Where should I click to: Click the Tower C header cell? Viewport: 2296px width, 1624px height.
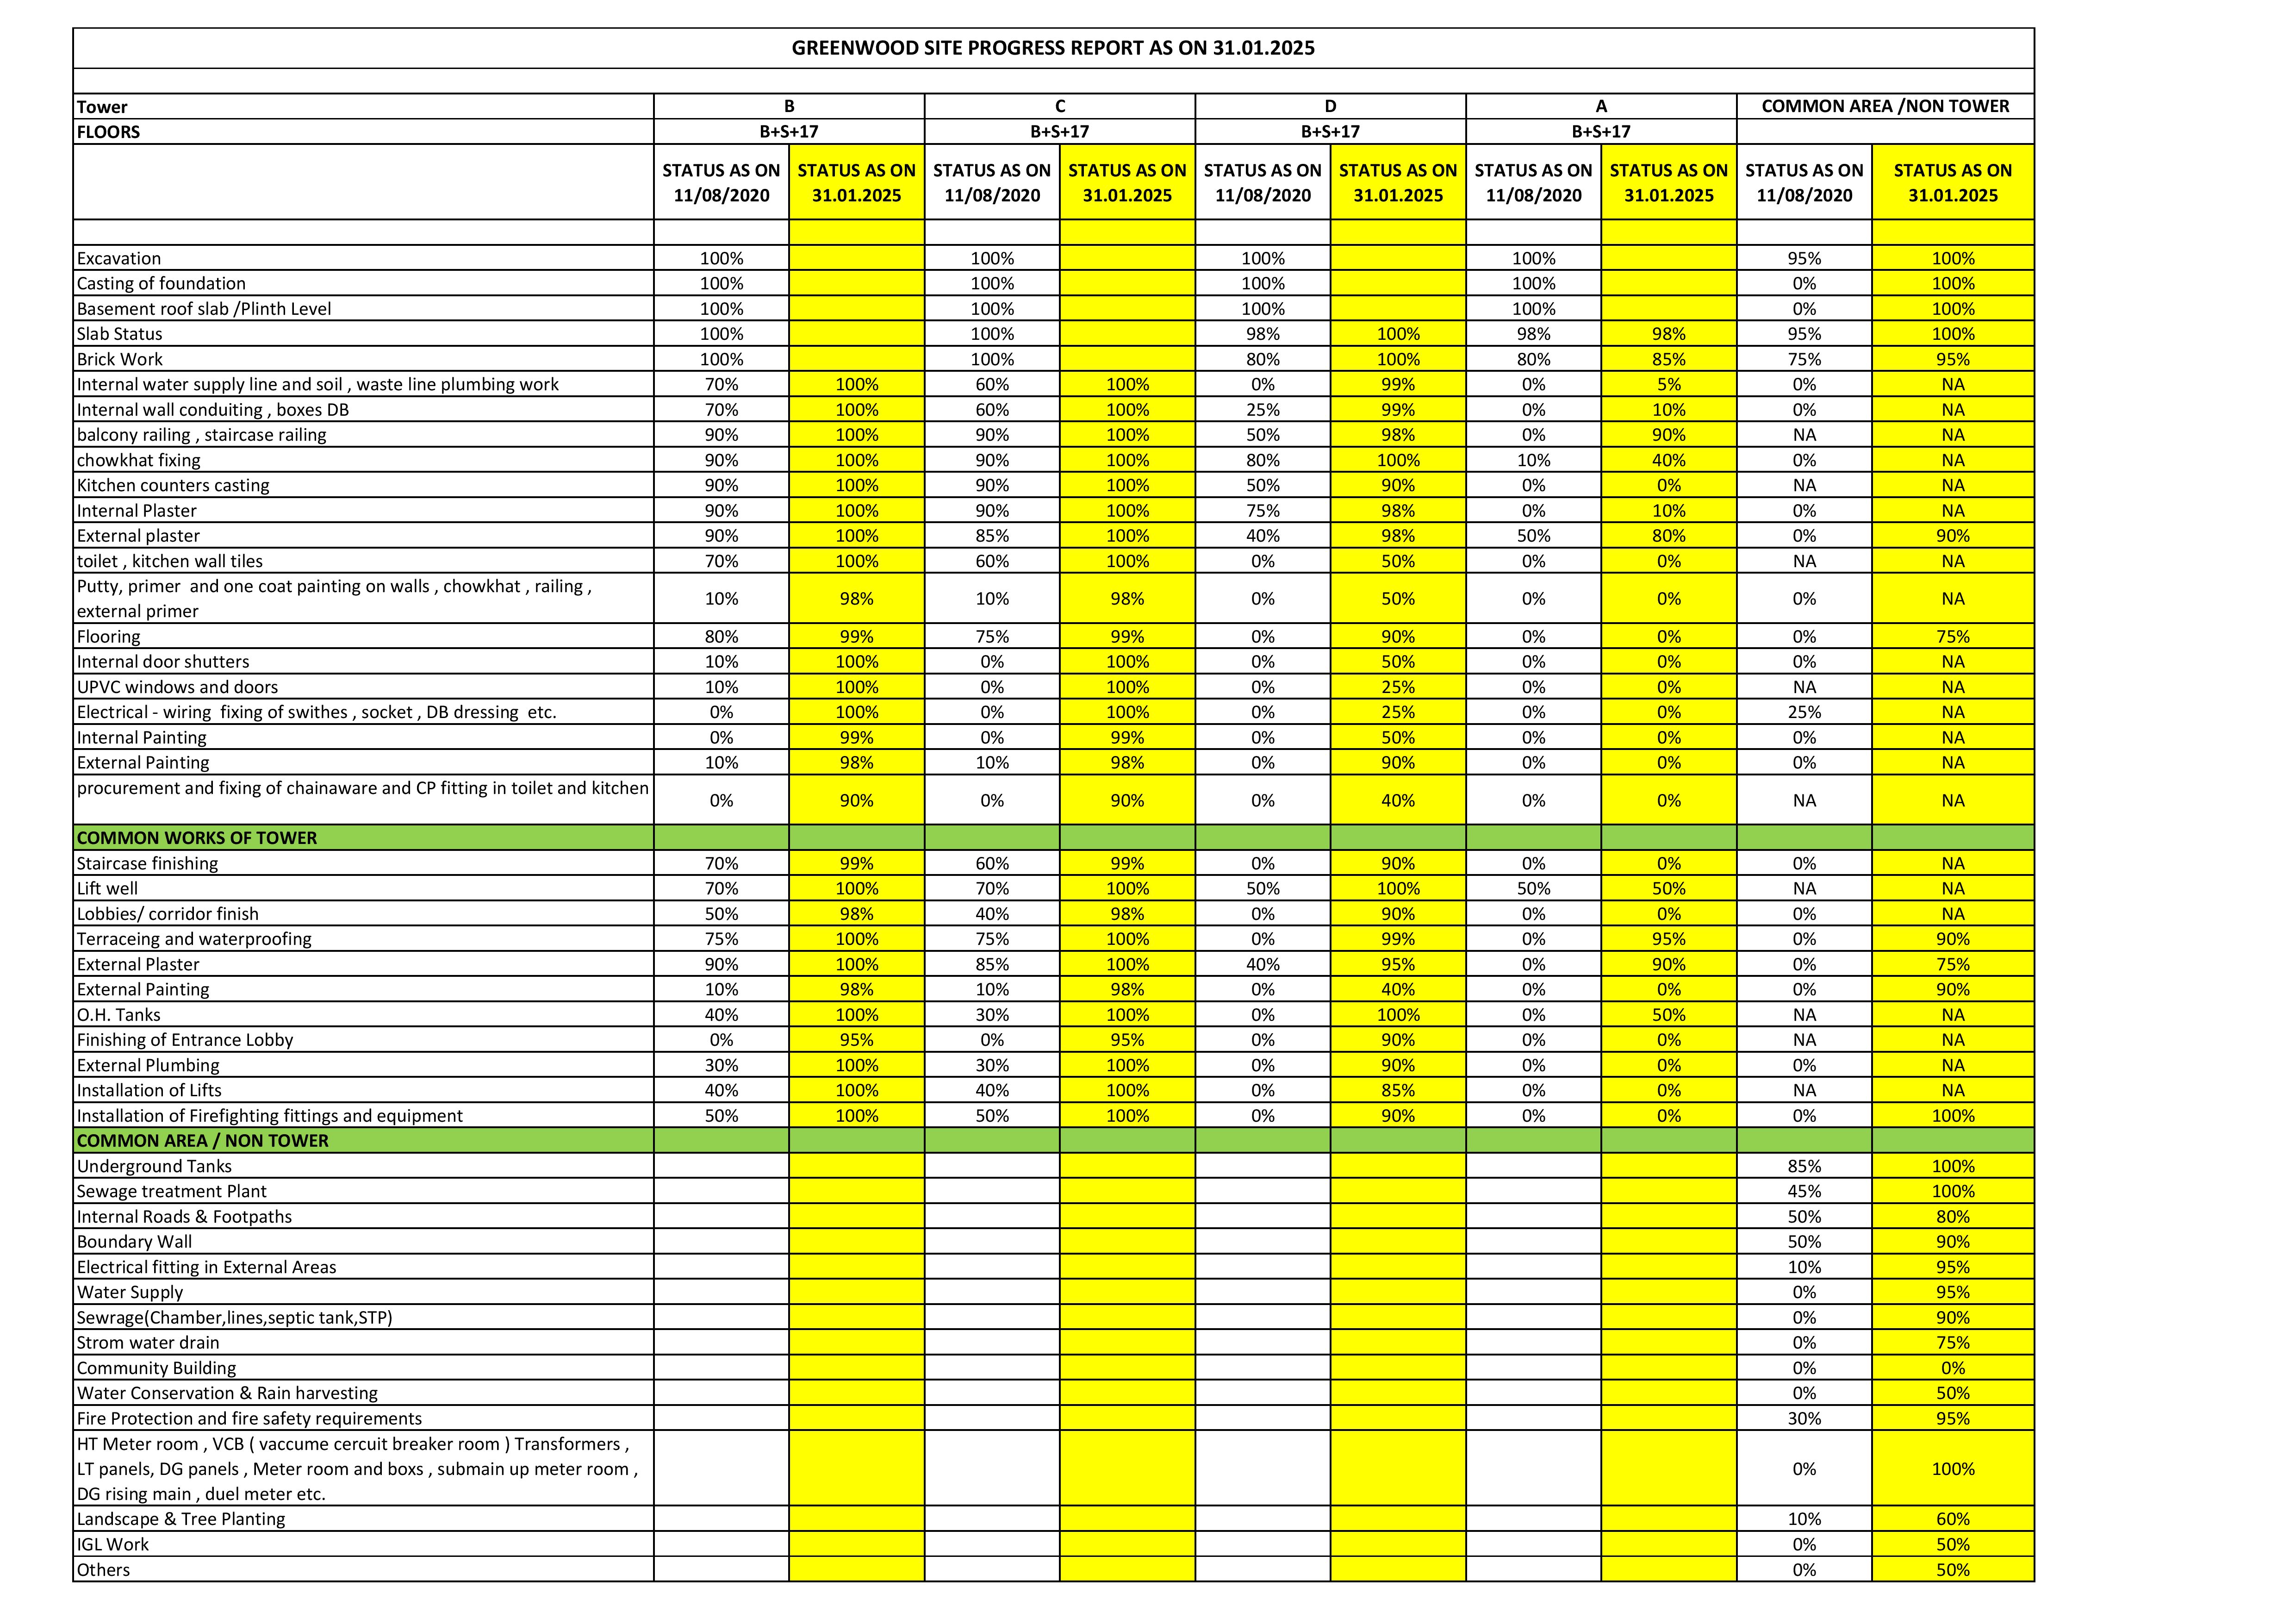coord(1060,106)
